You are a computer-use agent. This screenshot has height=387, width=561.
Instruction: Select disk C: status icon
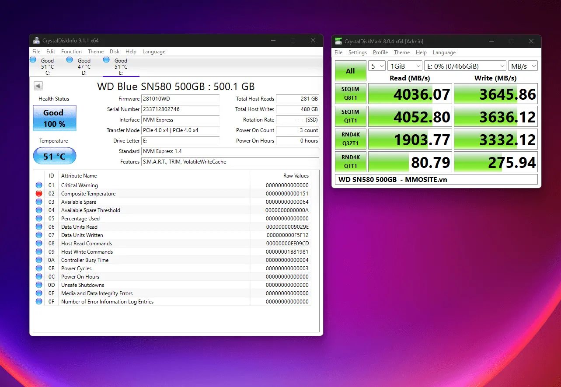(x=33, y=60)
